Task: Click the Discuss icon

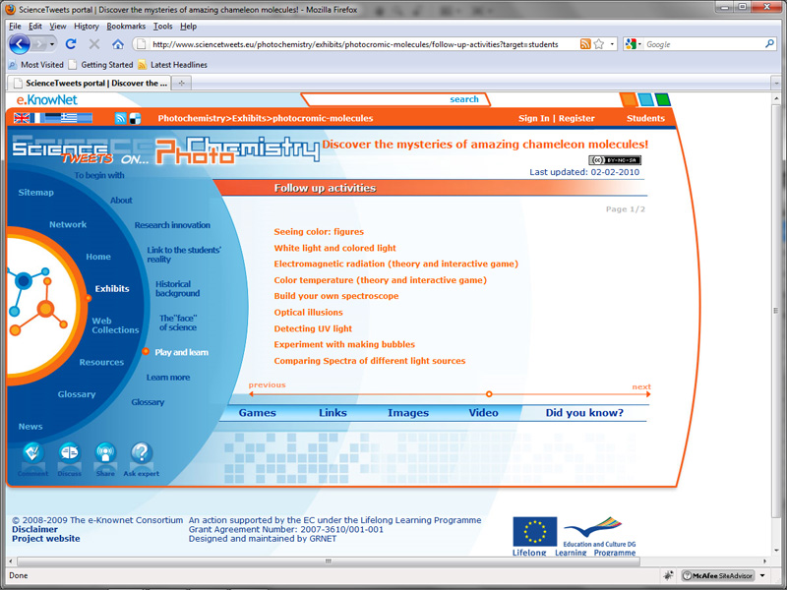Action: pyautogui.click(x=69, y=453)
